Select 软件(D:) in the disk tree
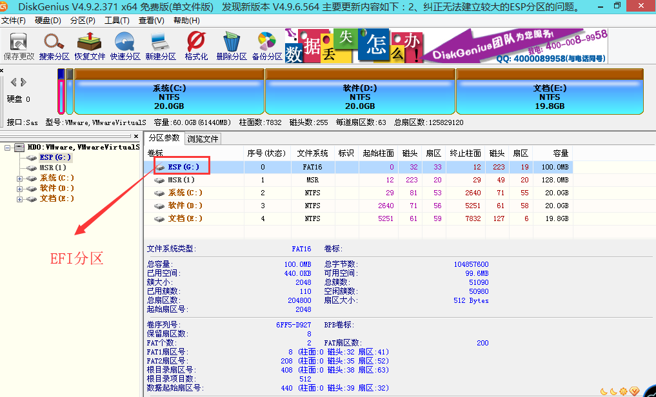656x397 pixels. tap(57, 188)
